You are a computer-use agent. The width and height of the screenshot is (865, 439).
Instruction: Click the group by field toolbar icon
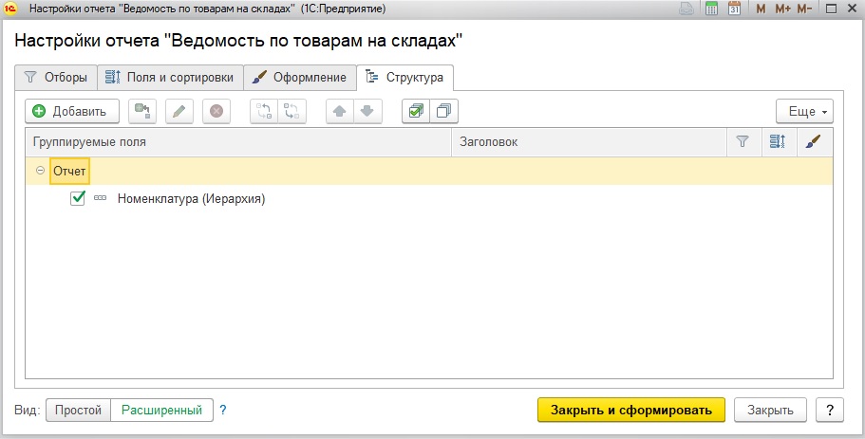[142, 111]
